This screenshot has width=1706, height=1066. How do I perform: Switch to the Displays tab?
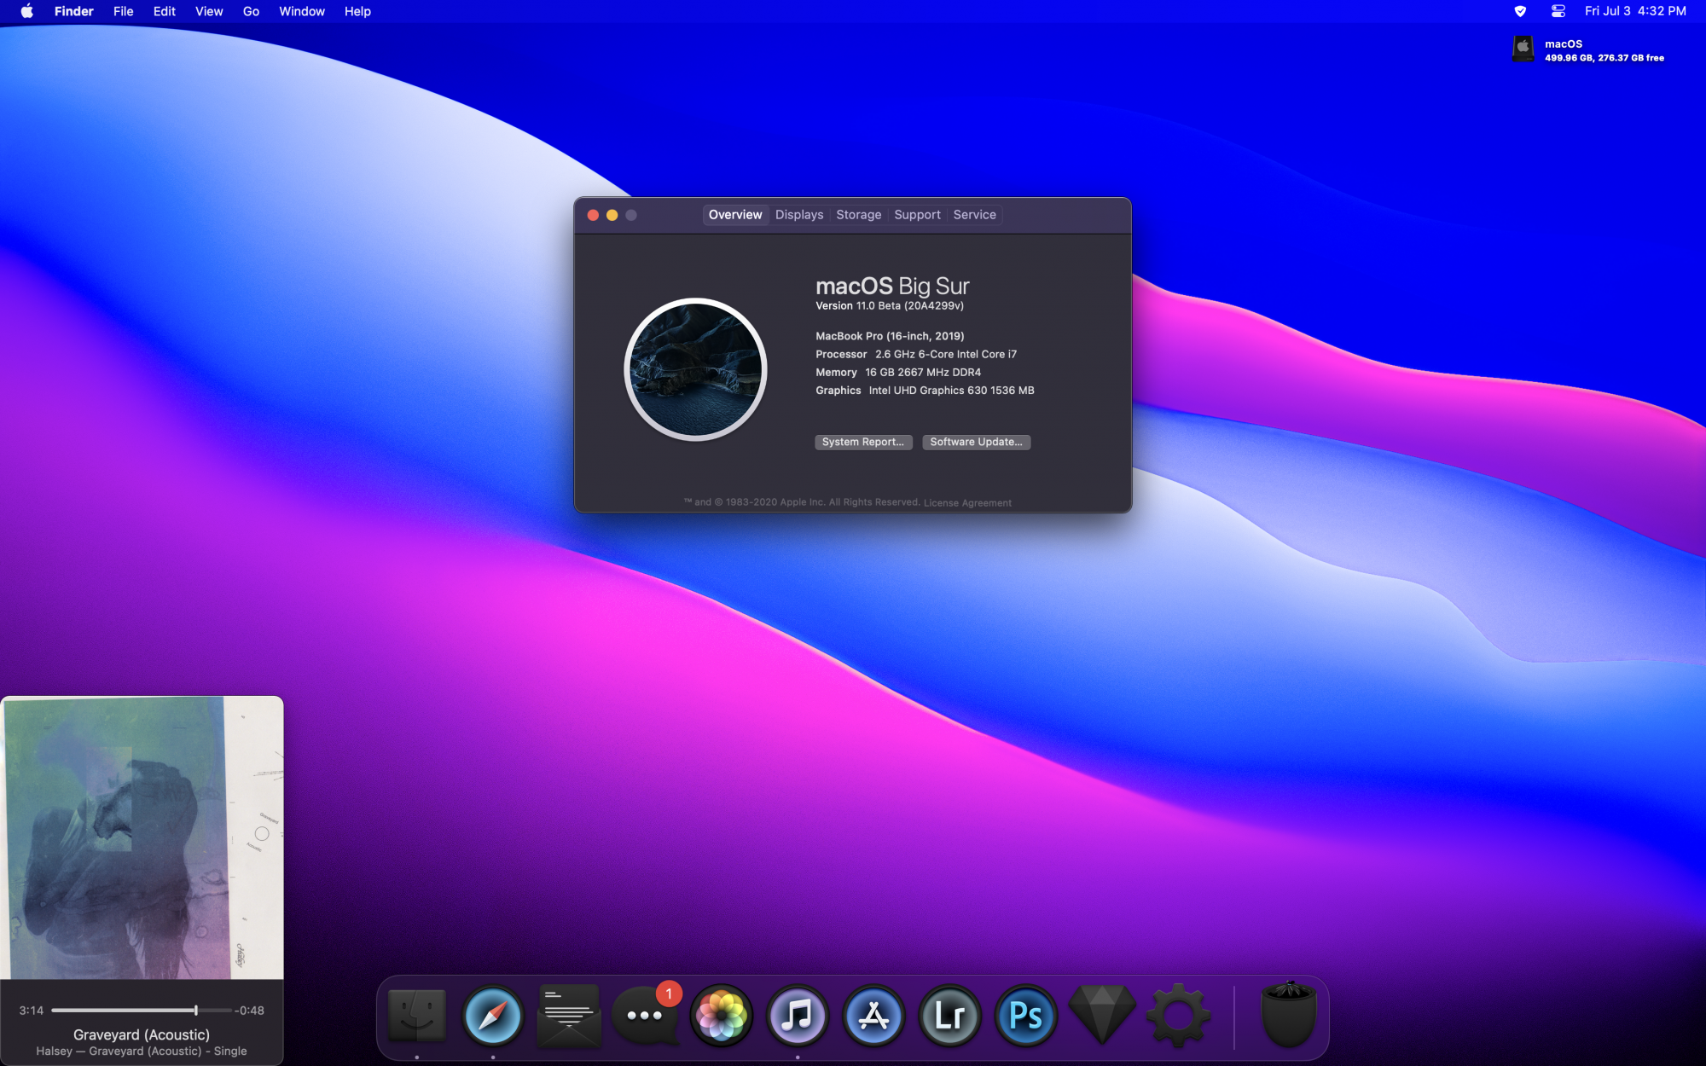tap(799, 215)
